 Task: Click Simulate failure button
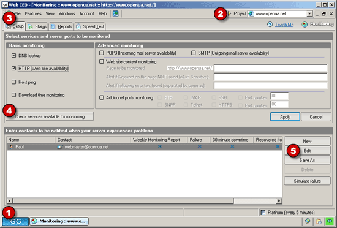307,181
